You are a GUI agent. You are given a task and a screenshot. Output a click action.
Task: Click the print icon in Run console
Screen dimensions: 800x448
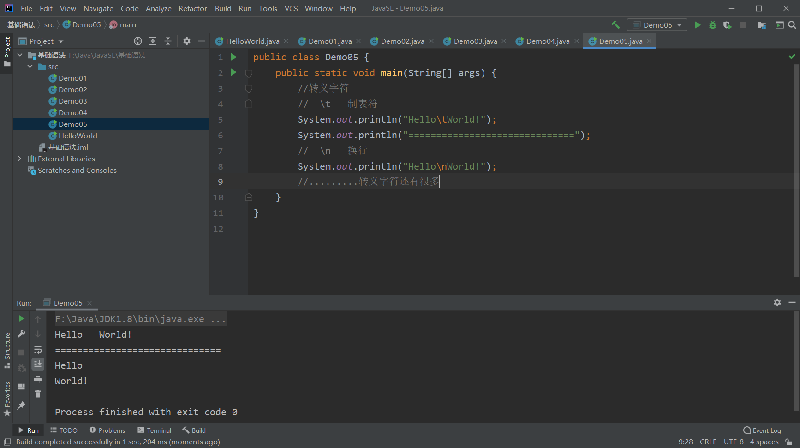[x=38, y=379]
